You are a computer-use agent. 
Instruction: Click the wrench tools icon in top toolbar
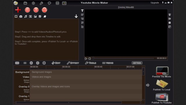[x=41, y=3]
